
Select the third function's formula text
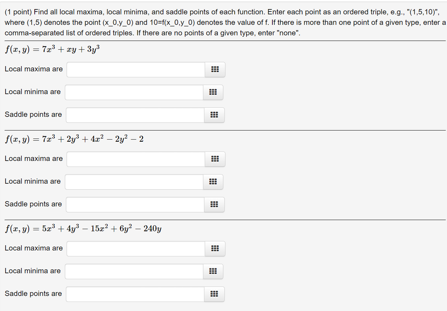coord(83,228)
